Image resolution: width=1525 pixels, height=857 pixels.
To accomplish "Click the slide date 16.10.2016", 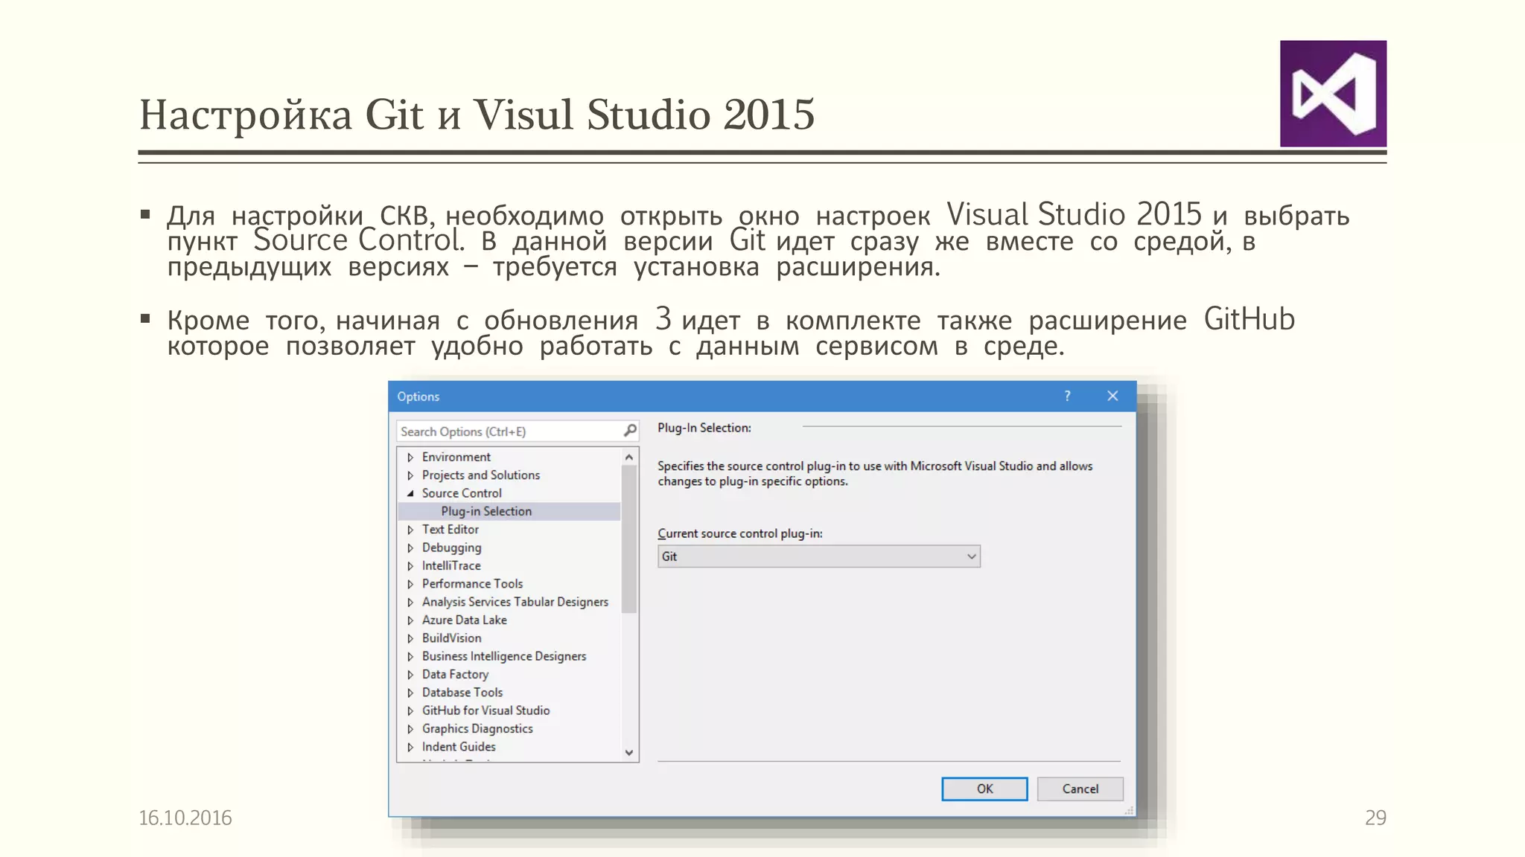I will coord(185,818).
